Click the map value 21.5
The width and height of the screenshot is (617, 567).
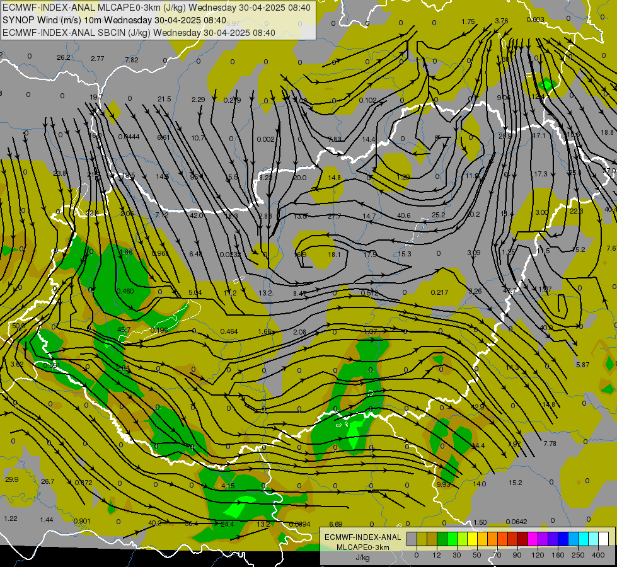click(x=164, y=99)
